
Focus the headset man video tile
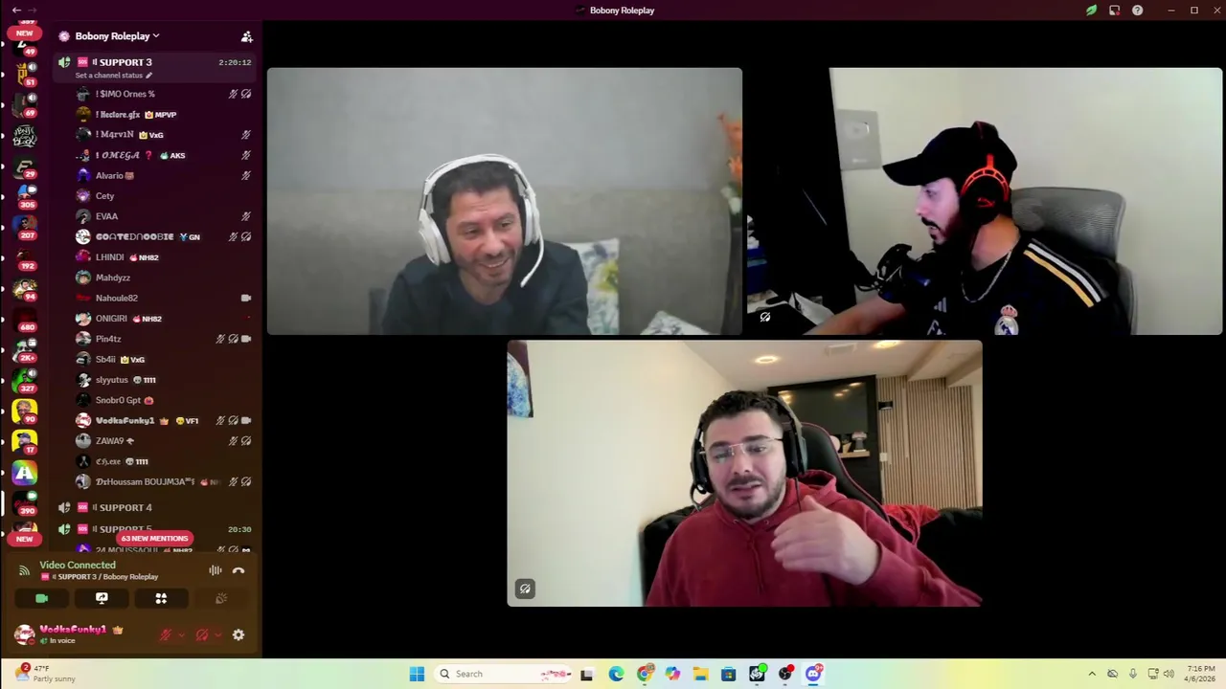505,201
